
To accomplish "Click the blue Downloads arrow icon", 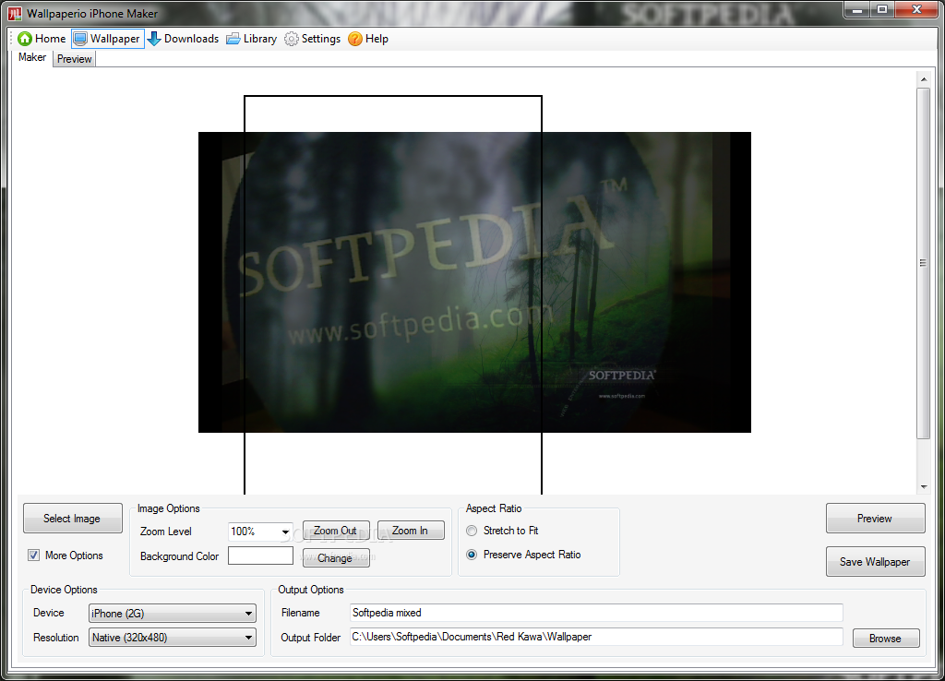I will click(154, 39).
